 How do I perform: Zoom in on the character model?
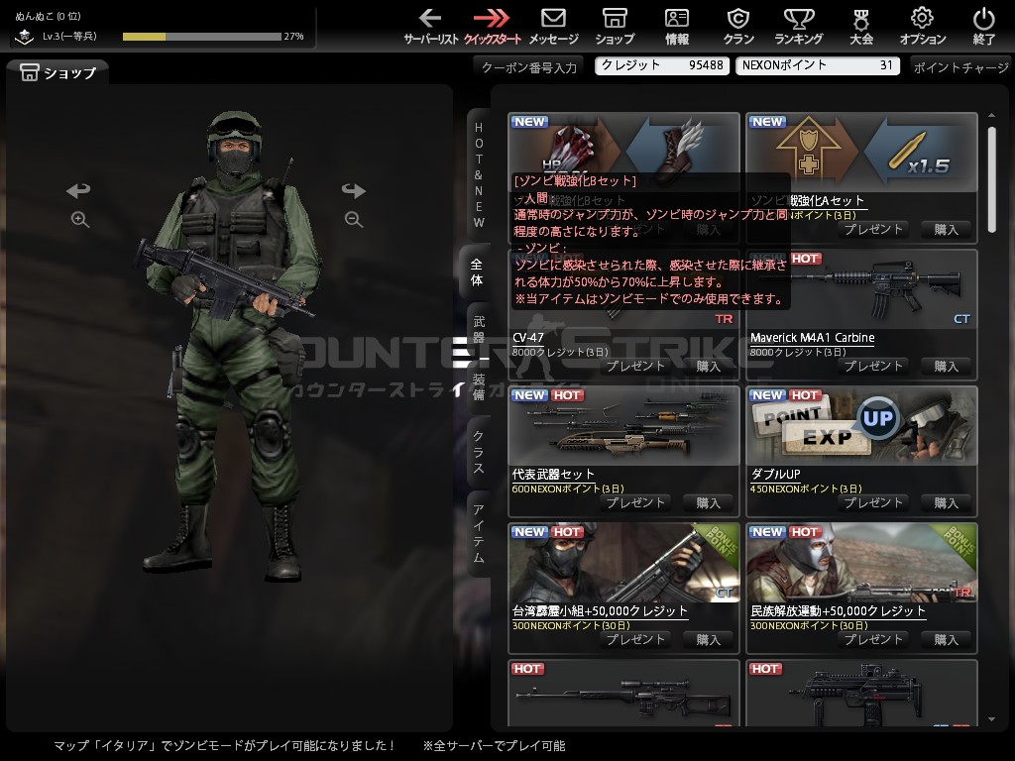(x=79, y=219)
